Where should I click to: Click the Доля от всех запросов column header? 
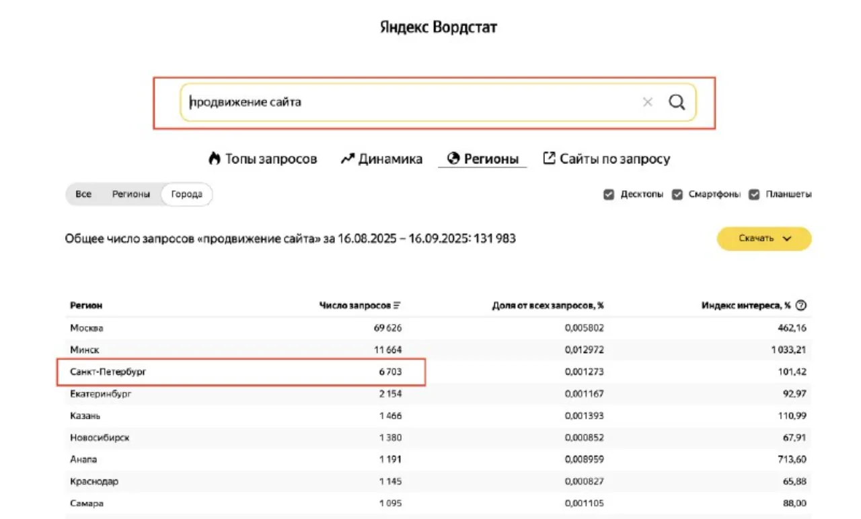pos(548,305)
